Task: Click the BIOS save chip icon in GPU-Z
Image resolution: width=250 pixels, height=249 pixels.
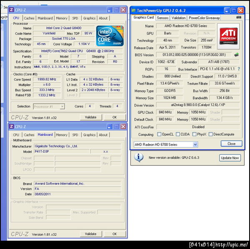Action: pyautogui.click(x=236, y=55)
